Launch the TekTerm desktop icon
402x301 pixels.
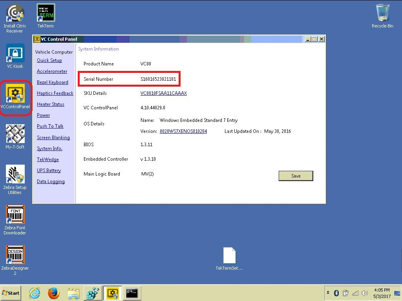click(x=46, y=13)
